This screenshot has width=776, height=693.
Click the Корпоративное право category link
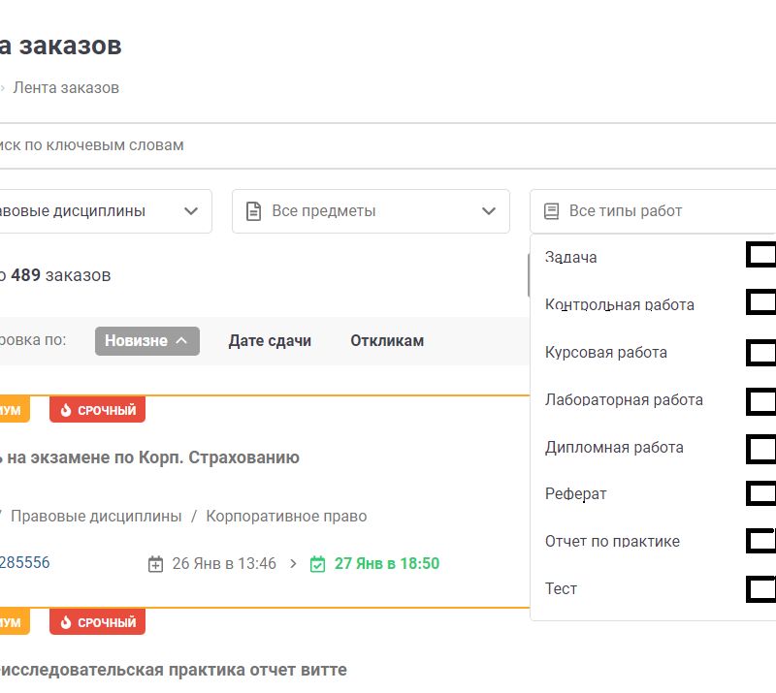286,517
